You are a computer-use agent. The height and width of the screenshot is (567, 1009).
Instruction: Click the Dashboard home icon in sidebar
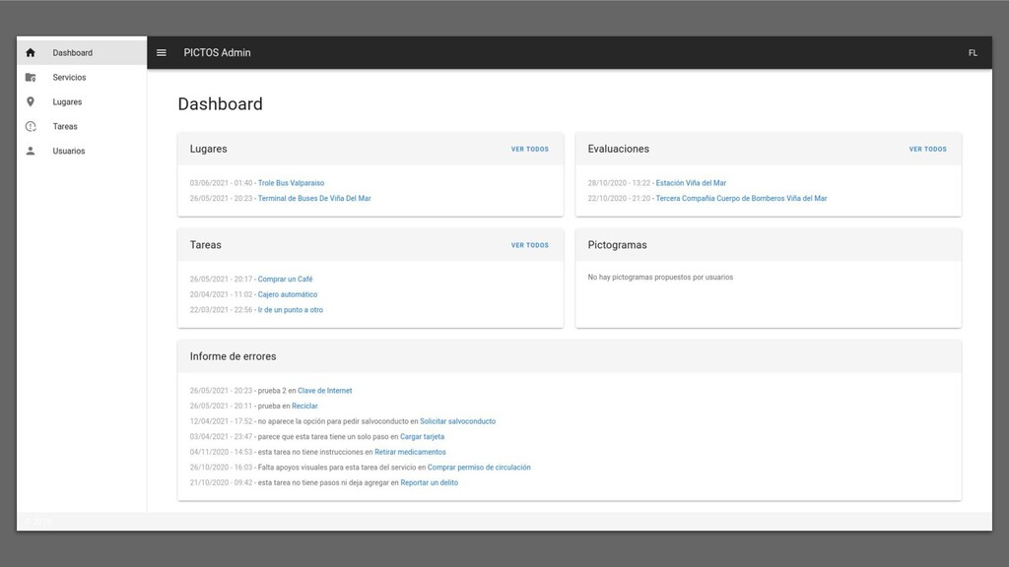coord(31,53)
